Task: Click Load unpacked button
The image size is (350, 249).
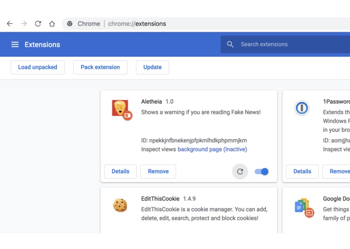Action: [38, 67]
